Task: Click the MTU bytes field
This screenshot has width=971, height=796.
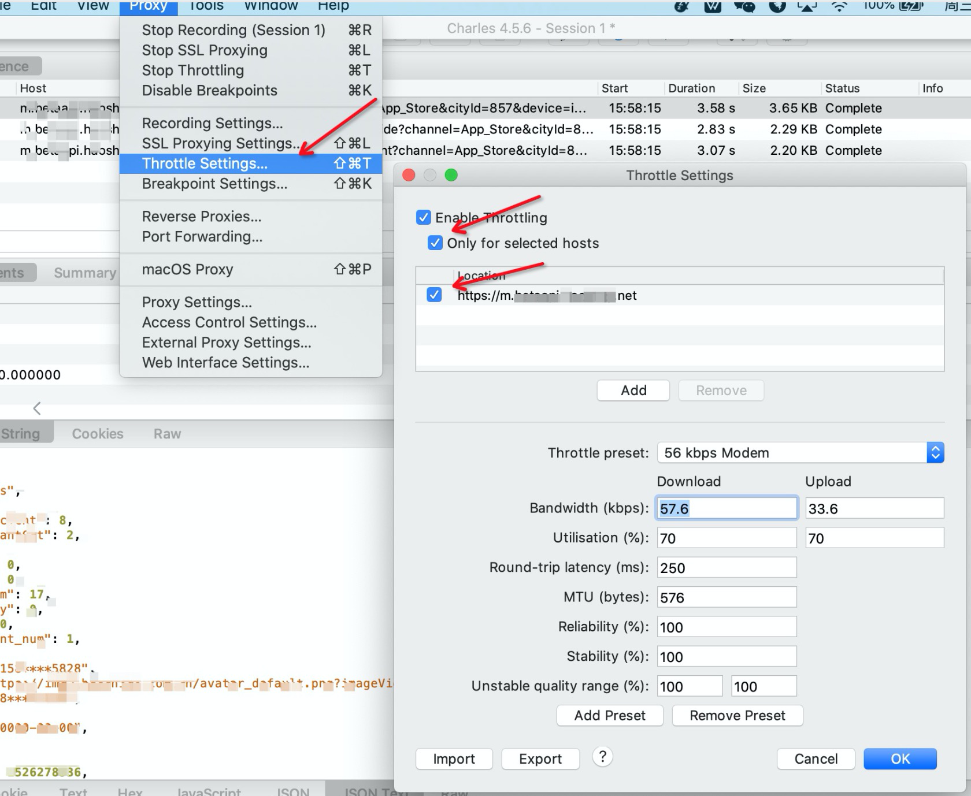Action: 727,597
